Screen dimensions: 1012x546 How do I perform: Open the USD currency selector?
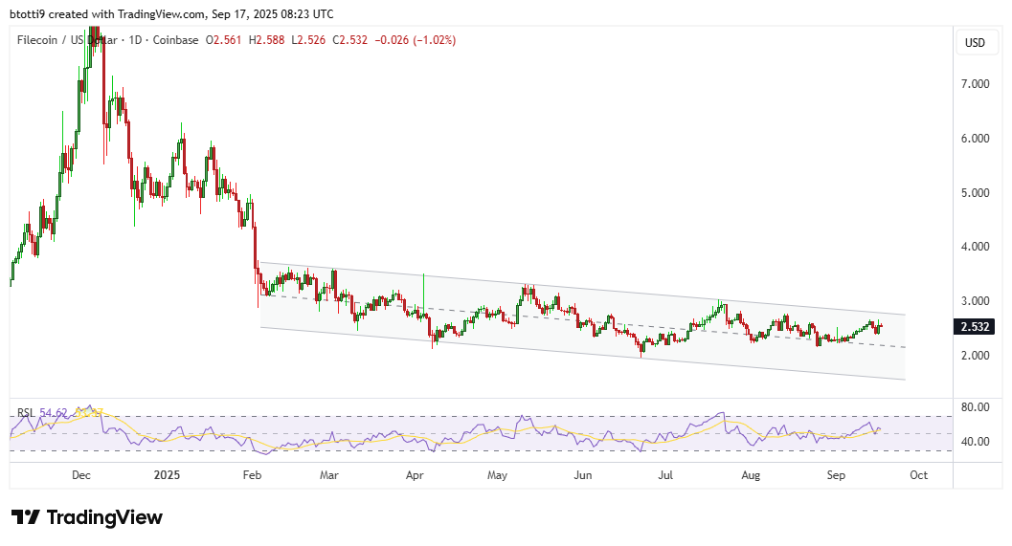(975, 43)
